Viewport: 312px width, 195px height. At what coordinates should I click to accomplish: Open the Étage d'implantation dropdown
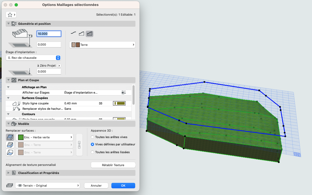(x=33, y=58)
